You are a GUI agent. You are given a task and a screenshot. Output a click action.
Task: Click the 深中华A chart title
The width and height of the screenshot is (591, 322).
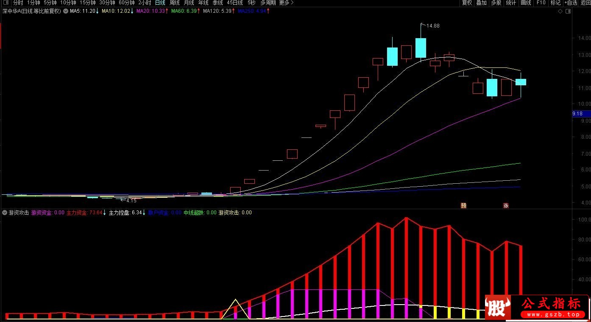click(x=31, y=11)
